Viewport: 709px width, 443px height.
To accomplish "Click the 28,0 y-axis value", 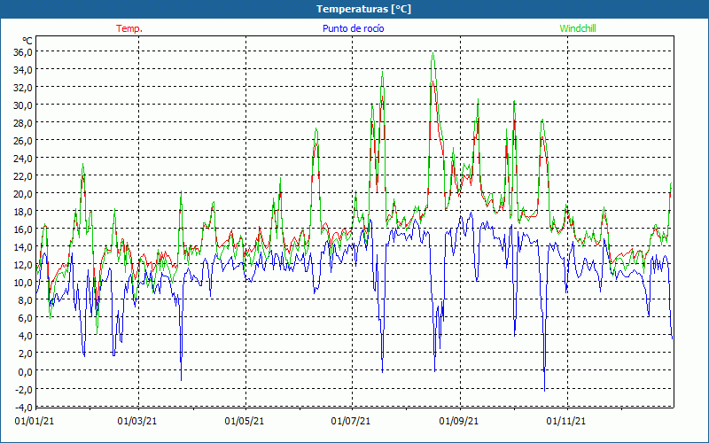I will 23,123.
